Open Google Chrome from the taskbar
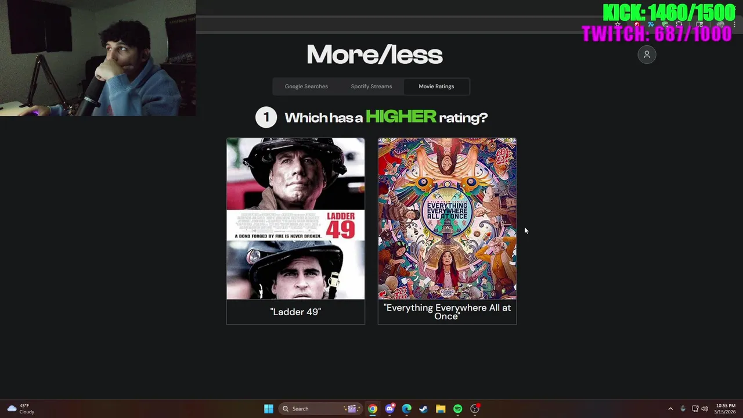Image resolution: width=743 pixels, height=418 pixels. (373, 409)
